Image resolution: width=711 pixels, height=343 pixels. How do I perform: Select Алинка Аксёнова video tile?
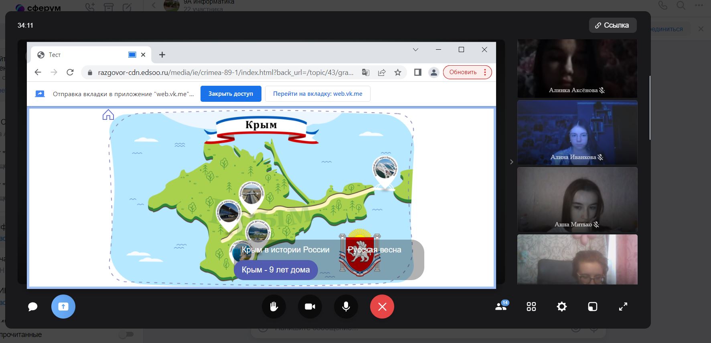pyautogui.click(x=577, y=68)
